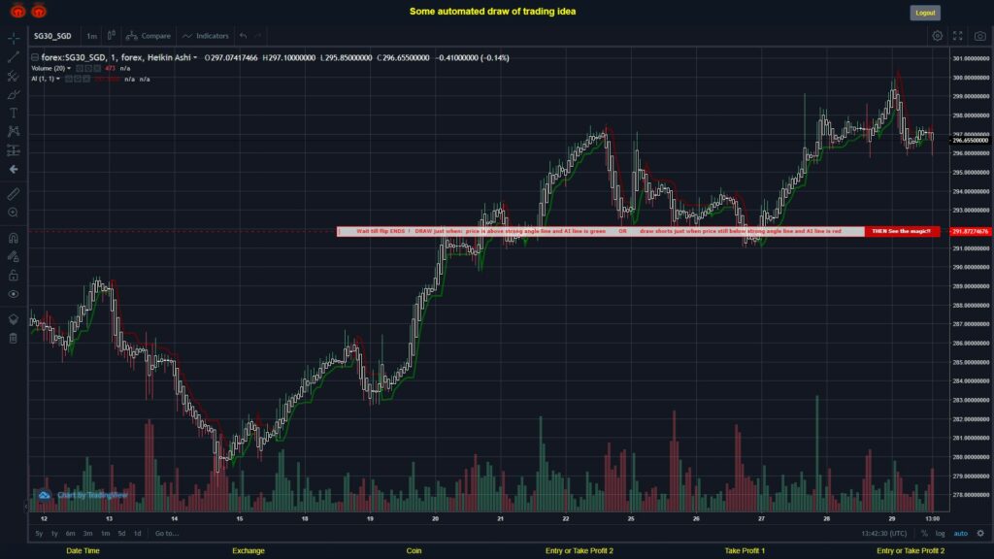Open the patterns tool in the sidebar
994x559 pixels.
(x=14, y=131)
